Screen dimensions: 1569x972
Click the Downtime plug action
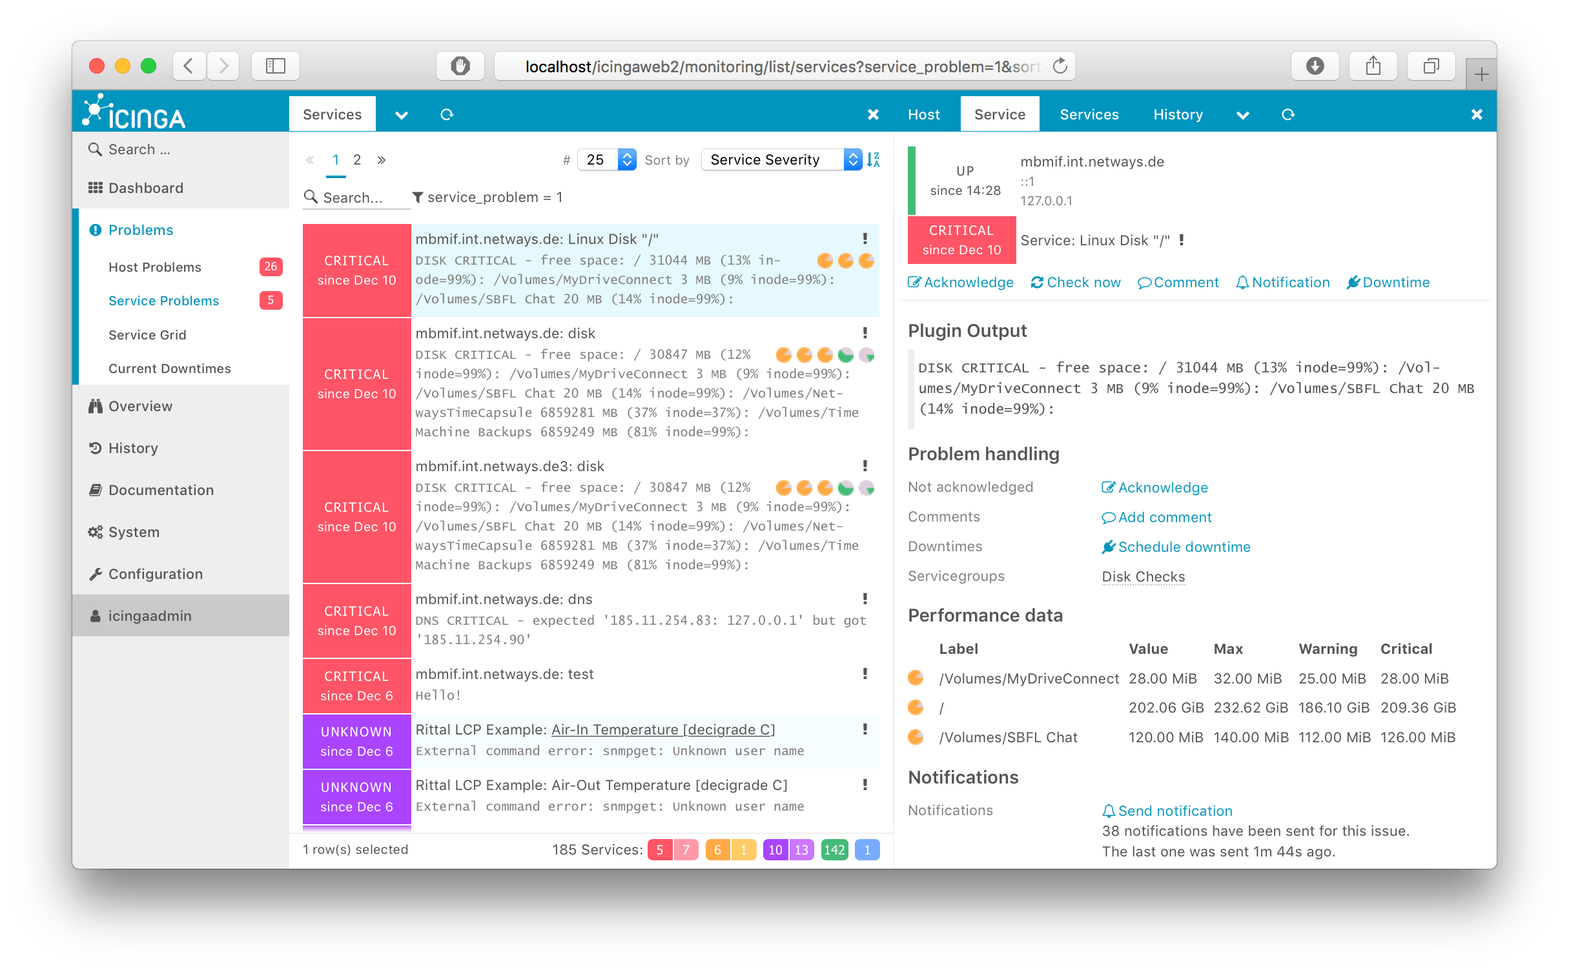pos(1388,282)
